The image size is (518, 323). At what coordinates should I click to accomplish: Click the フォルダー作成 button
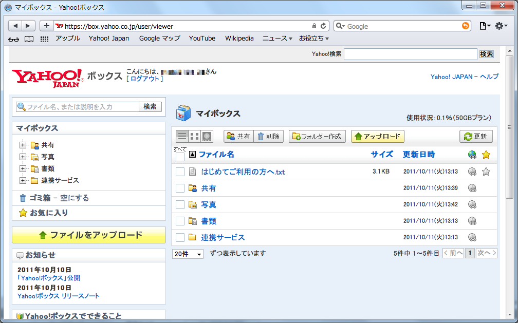317,137
